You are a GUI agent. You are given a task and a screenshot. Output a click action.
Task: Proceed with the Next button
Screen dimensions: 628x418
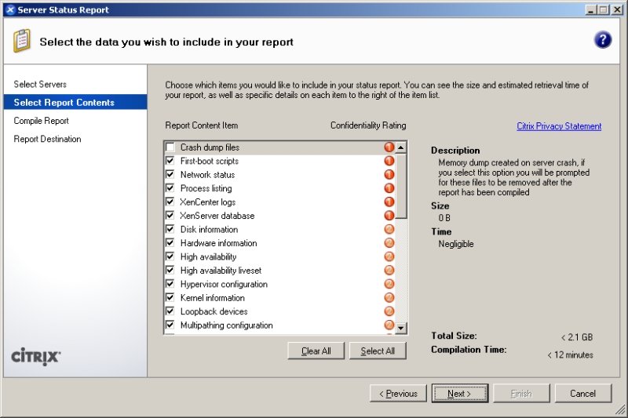click(x=460, y=394)
